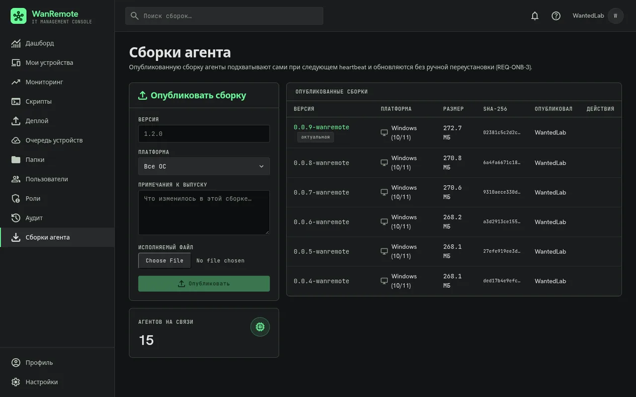Screen dimensions: 636x397
Task: Click the WanRemote logo icon
Action: [18, 16]
